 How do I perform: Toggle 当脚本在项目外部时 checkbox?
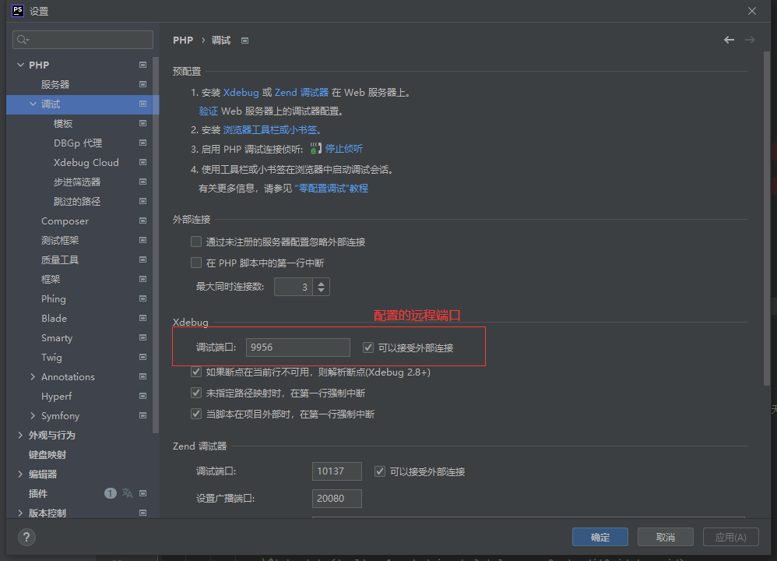pos(196,414)
